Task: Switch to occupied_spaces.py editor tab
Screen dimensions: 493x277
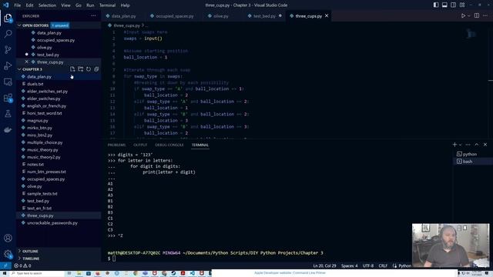Action: coord(175,16)
